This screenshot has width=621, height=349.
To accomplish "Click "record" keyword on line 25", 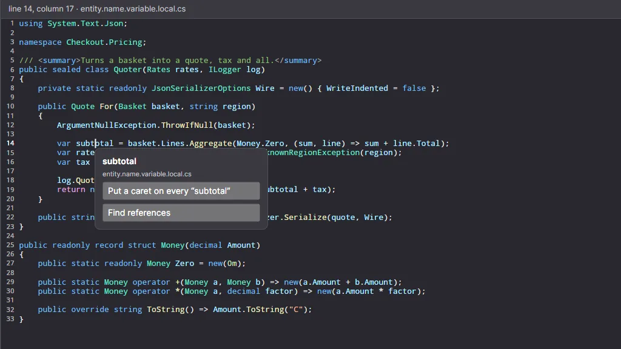I will (x=109, y=245).
